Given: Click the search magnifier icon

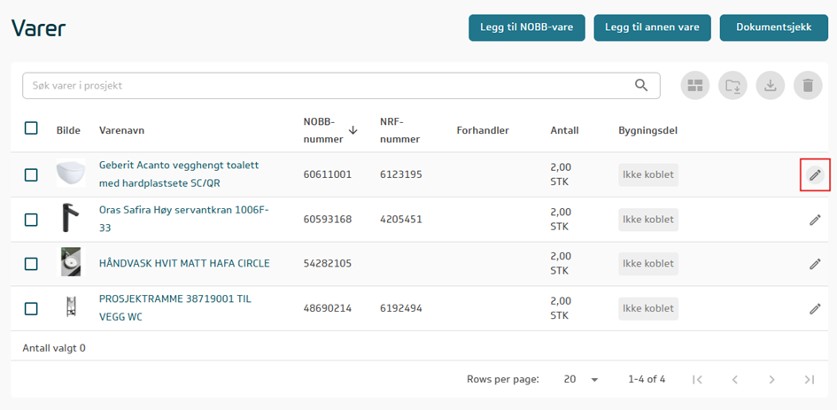Looking at the screenshot, I should (642, 85).
